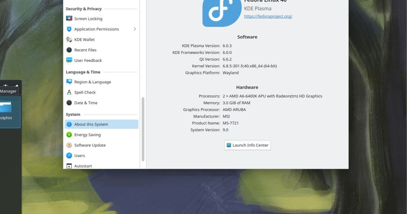Open the fedoraproject.org link
The image size is (407, 214).
coord(268,16)
